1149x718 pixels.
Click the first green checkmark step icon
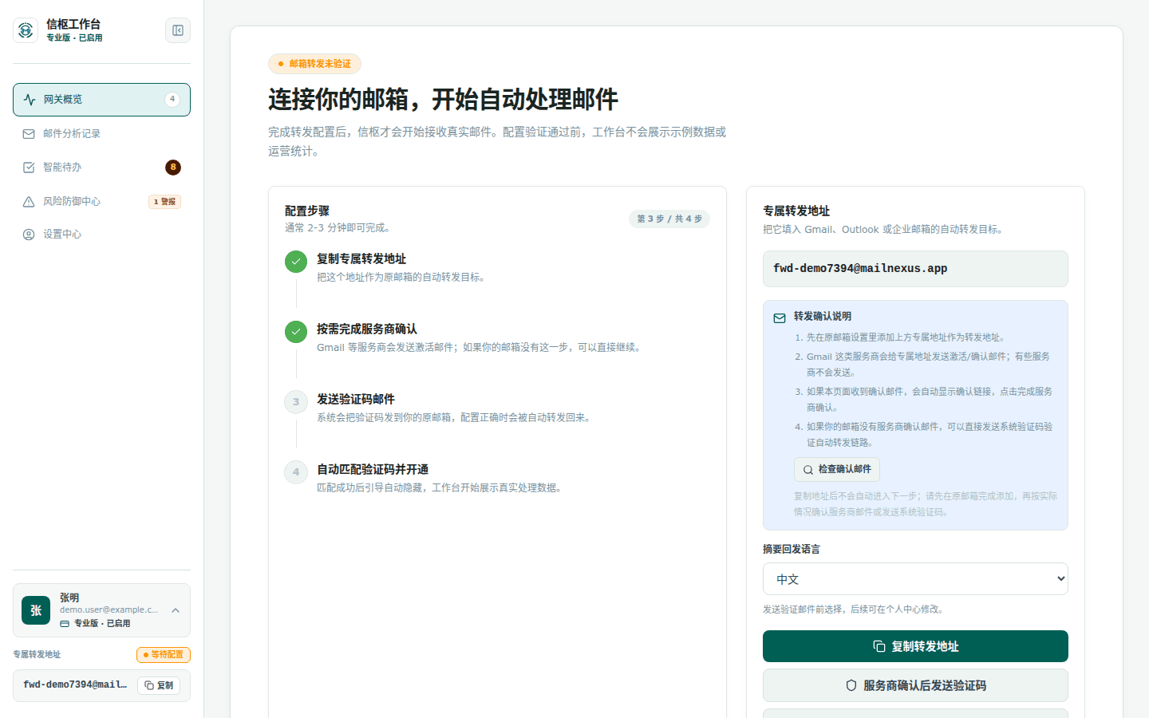point(296,262)
